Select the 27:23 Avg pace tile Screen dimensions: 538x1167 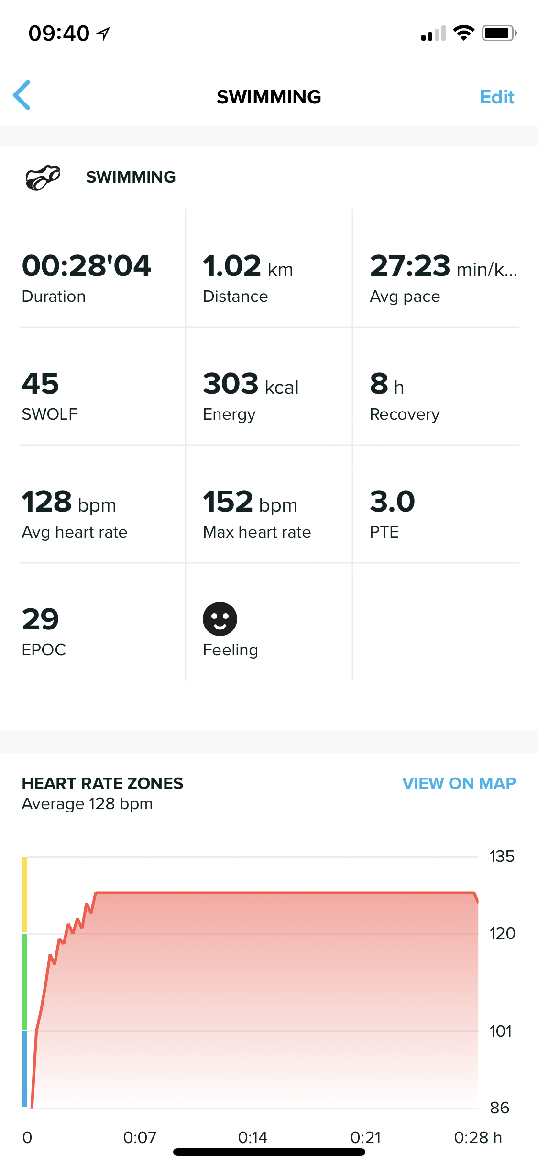[436, 269]
